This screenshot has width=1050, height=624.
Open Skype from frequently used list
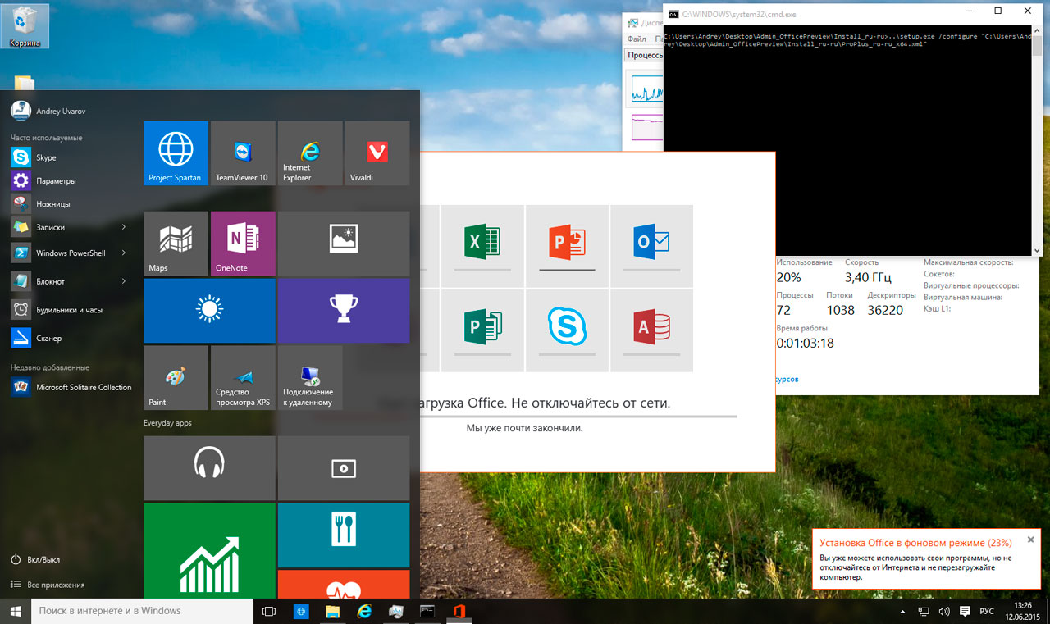[x=46, y=157]
